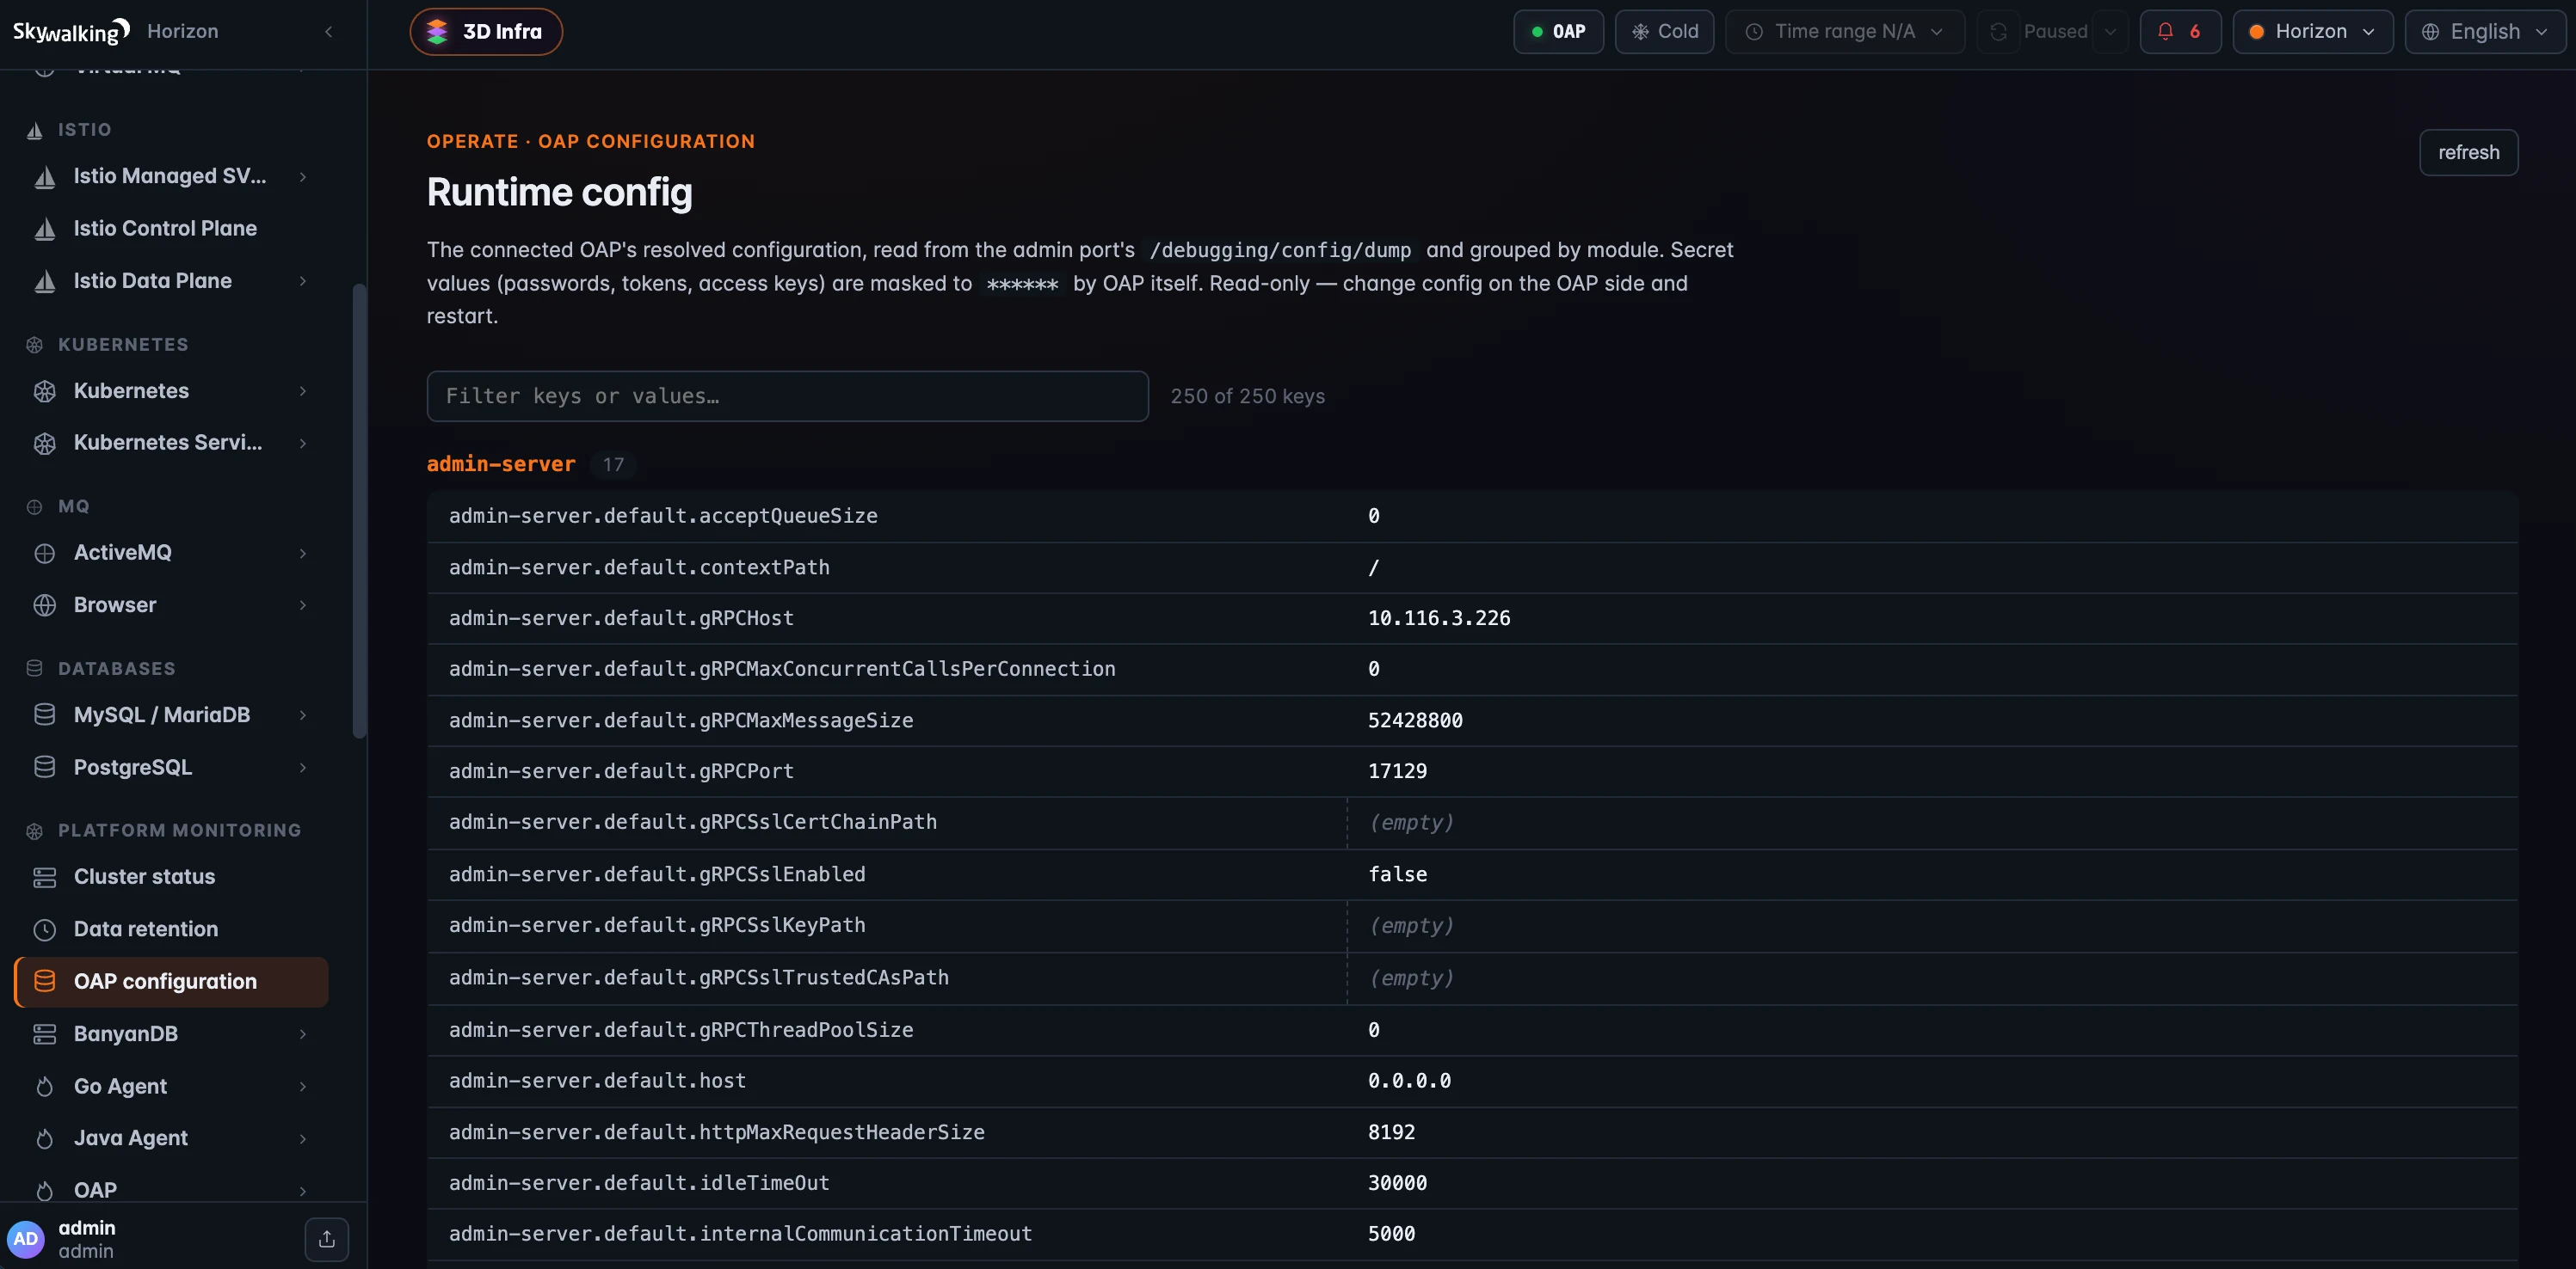Open the Time range N/A dropdown
This screenshot has width=2576, height=1269.
click(x=1845, y=32)
